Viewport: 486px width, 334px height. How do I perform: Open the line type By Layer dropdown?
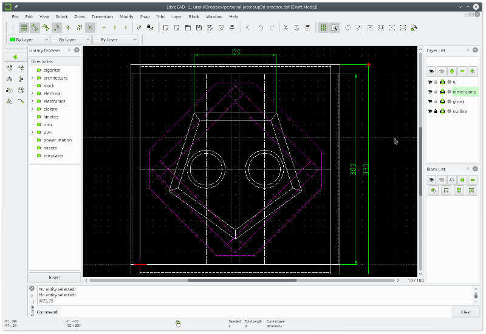click(x=115, y=39)
